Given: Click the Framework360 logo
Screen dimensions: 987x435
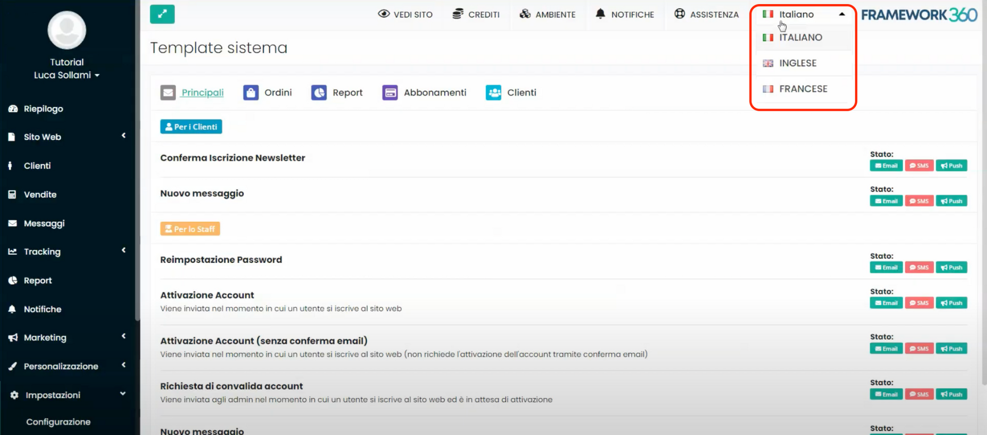Looking at the screenshot, I should (x=919, y=15).
